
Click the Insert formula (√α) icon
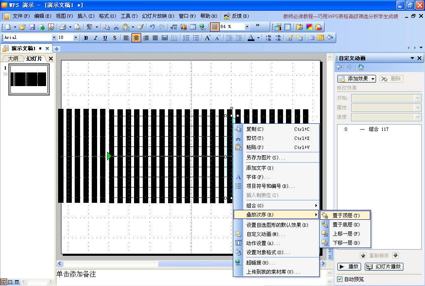pos(174,27)
